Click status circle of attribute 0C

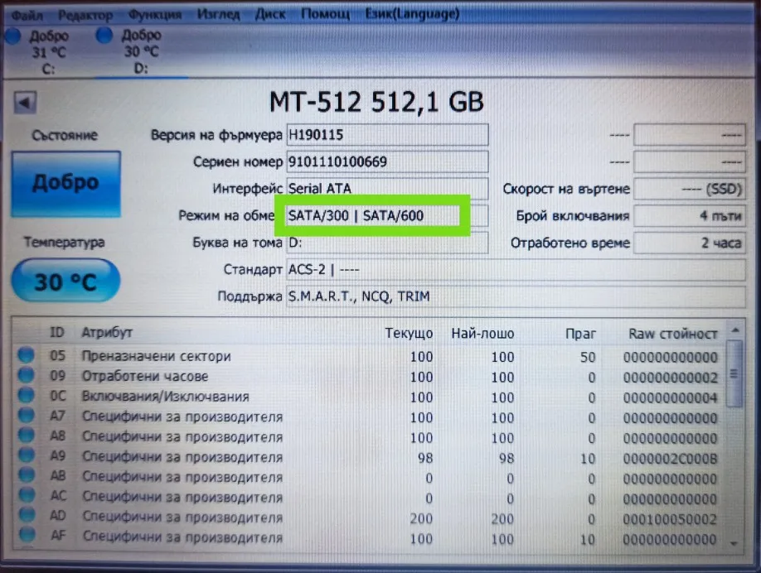coord(27,395)
